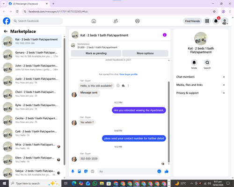Send a thumbs-up like
Viewport: 234px width, 187px height.
tap(167, 172)
